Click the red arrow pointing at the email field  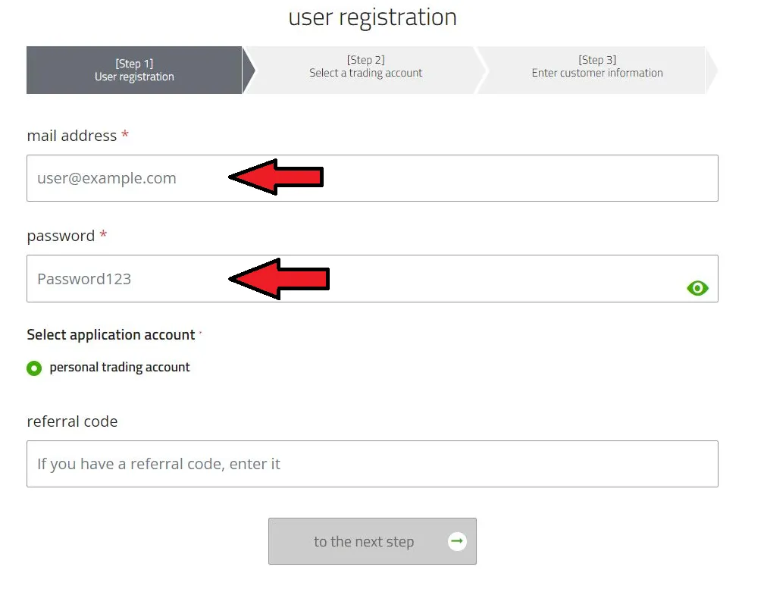276,177
